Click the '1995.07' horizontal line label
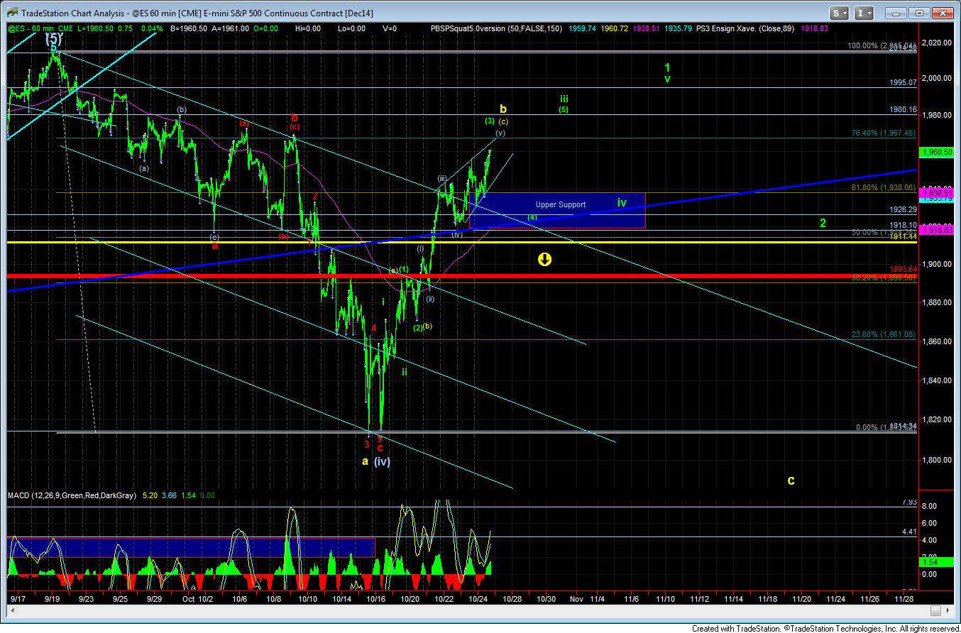Image resolution: width=961 pixels, height=633 pixels. 903,82
